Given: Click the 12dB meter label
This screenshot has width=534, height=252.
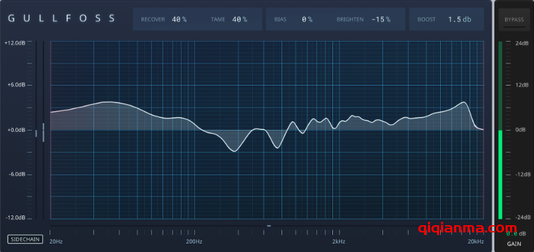Looking at the screenshot, I should point(522,85).
